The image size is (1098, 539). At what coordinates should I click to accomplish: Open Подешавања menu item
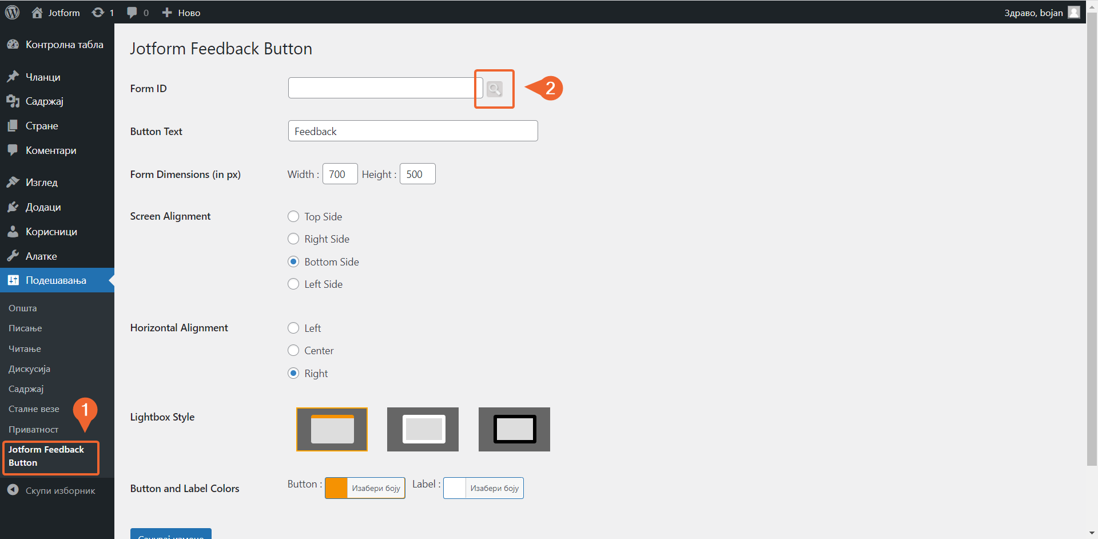(x=57, y=280)
